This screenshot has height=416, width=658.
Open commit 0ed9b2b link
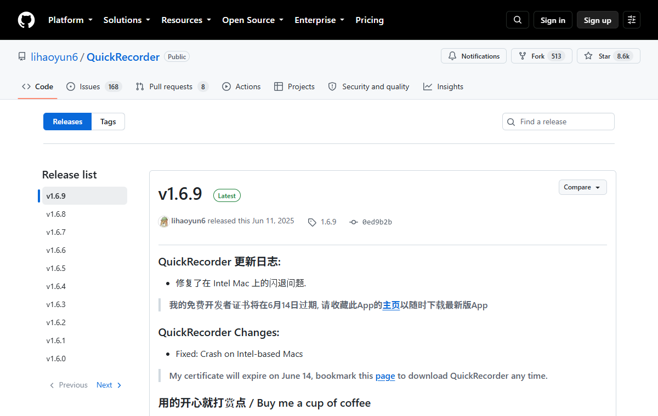[377, 222]
